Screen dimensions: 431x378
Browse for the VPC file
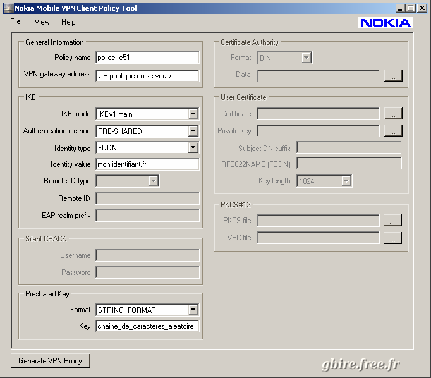click(x=392, y=238)
